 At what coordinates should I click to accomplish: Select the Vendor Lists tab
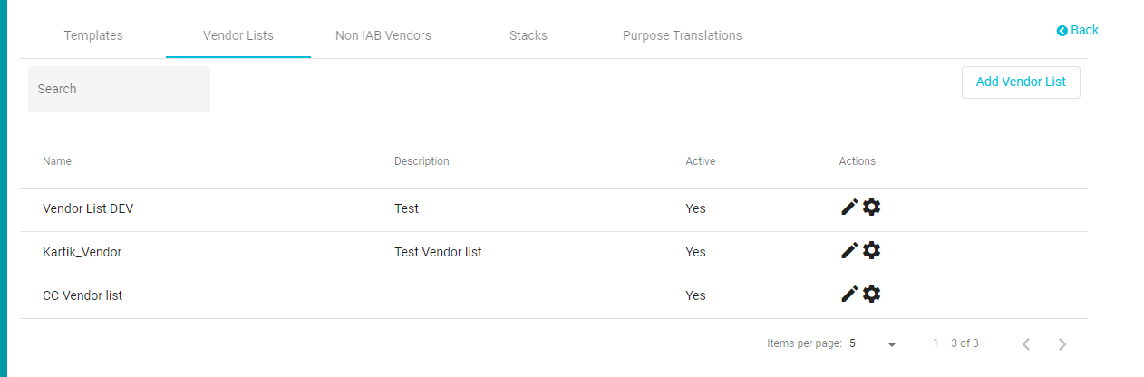tap(238, 36)
